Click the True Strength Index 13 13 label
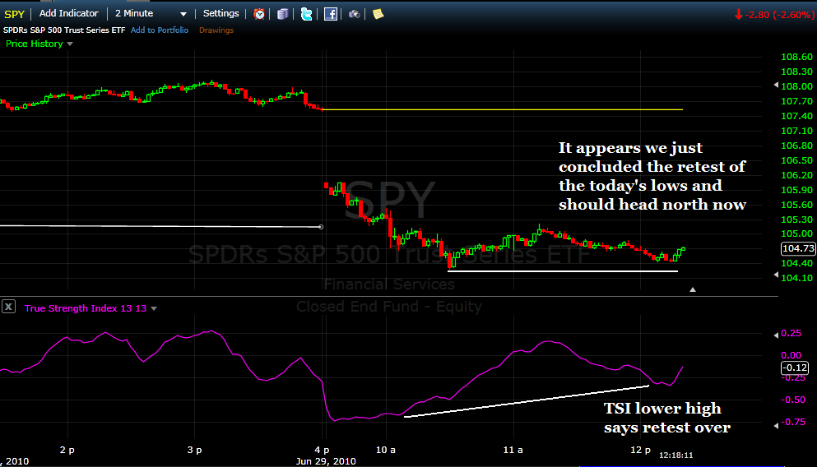817x467 pixels. (x=86, y=308)
